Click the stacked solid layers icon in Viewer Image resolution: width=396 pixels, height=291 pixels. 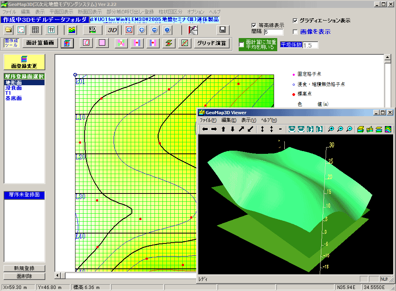361,129
